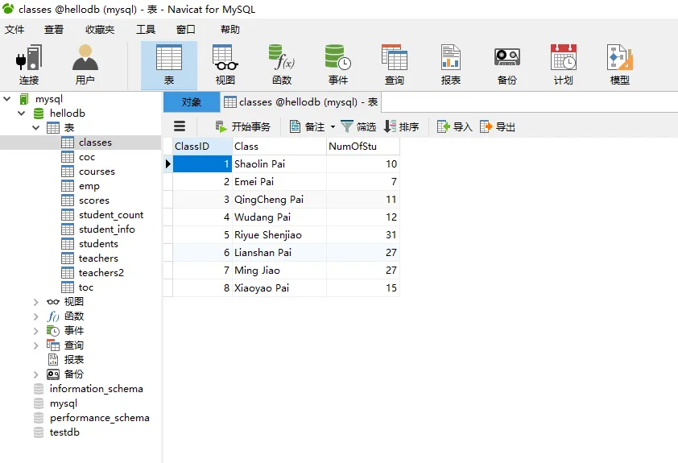Expand the Functions (函数) tree node
The width and height of the screenshot is (678, 463).
pos(36,316)
